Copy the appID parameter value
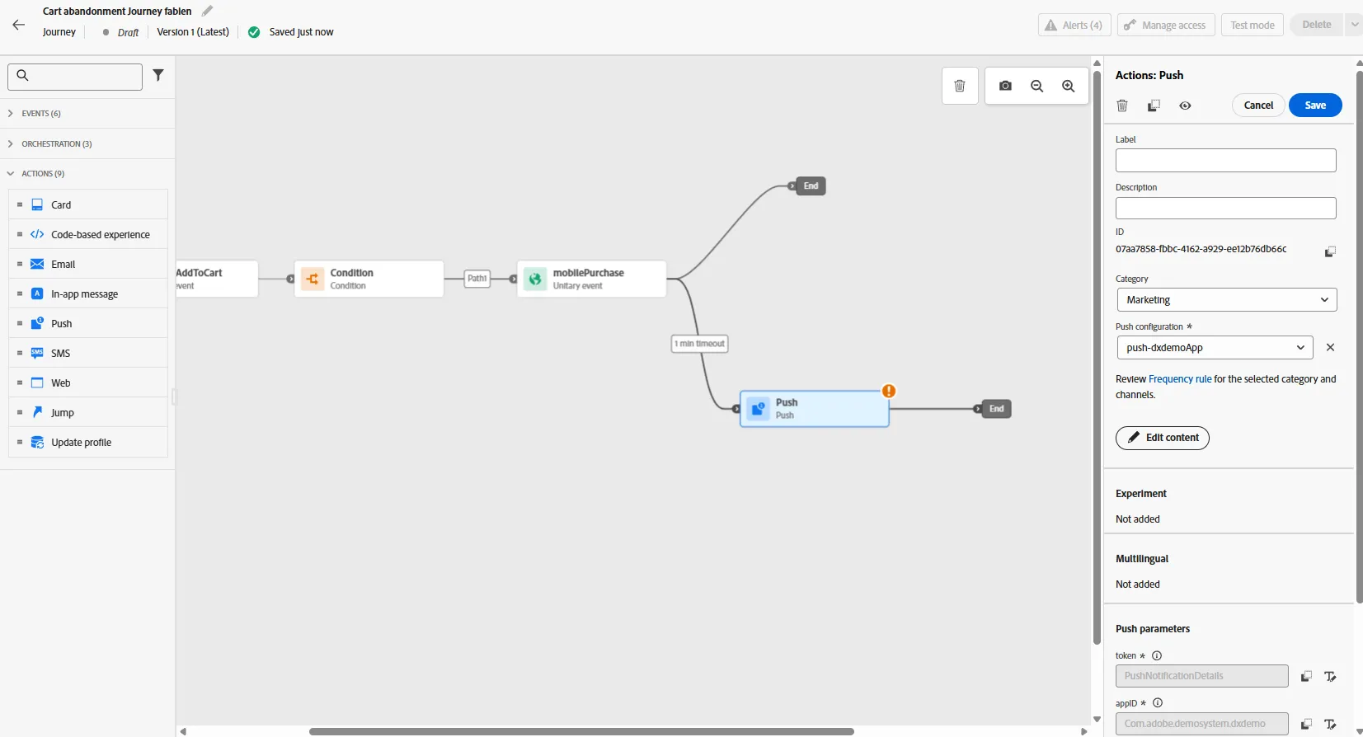This screenshot has width=1363, height=737. coord(1306,725)
